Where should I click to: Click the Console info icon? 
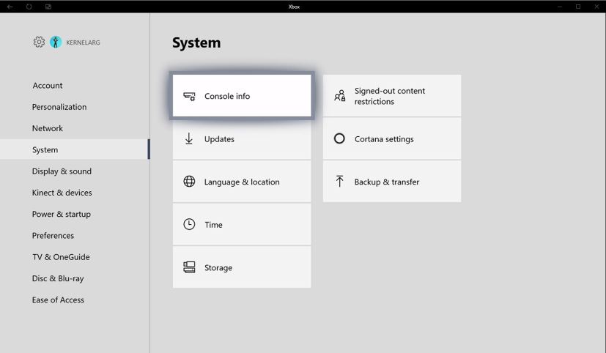[x=189, y=96]
